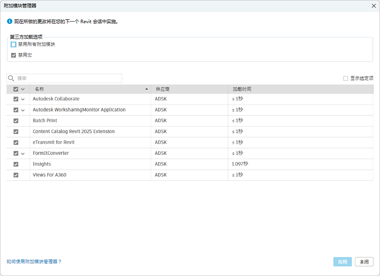This screenshot has width=380, height=276.
Task: Select the FormItConverter name text
Action: point(51,153)
